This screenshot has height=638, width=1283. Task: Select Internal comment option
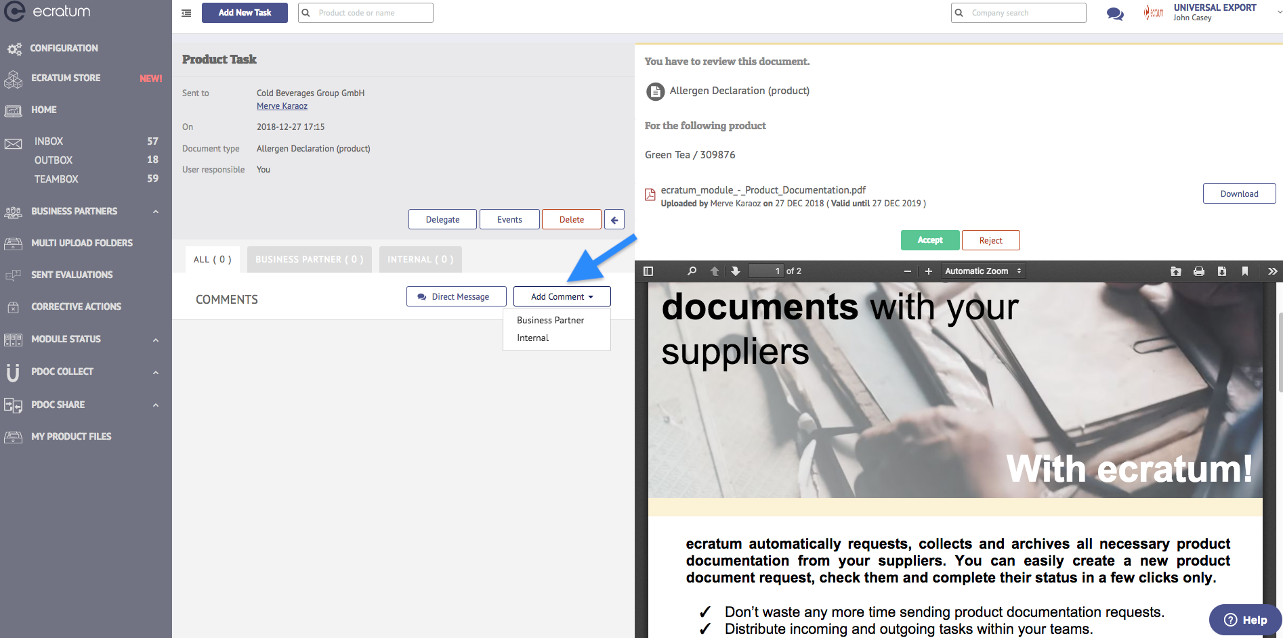tap(533, 338)
